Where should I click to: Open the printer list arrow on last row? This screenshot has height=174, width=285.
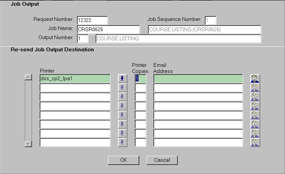click(x=122, y=142)
